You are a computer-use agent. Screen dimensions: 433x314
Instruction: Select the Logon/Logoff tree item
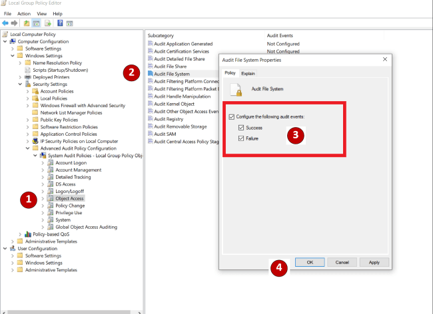(x=69, y=192)
